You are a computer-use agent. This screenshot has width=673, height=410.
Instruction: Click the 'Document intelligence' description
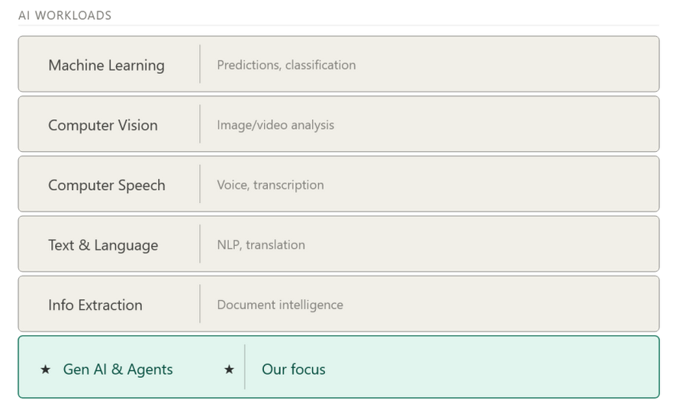[280, 305]
